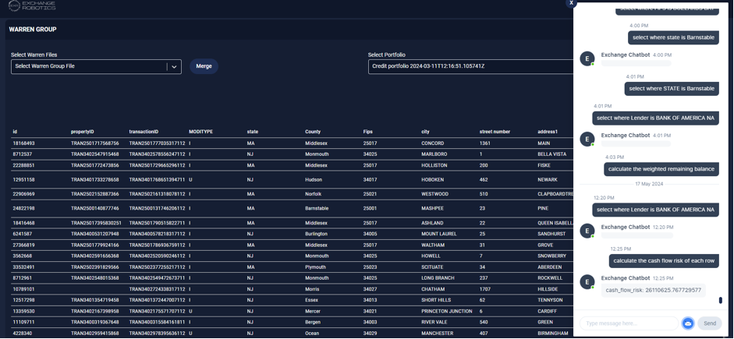Screen dimensions: 734x339
Task: Sort by the MODITYPE column header
Action: tap(200, 132)
